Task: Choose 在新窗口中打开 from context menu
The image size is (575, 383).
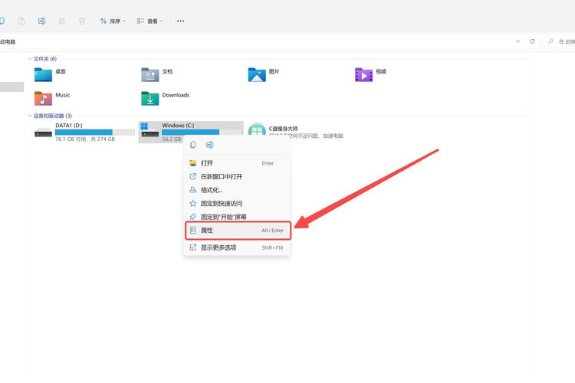Action: (x=237, y=177)
